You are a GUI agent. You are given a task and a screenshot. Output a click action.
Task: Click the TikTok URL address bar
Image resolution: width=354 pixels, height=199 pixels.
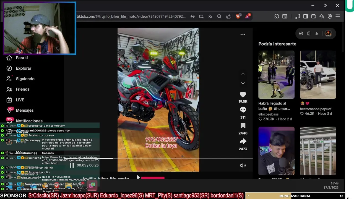131,17
